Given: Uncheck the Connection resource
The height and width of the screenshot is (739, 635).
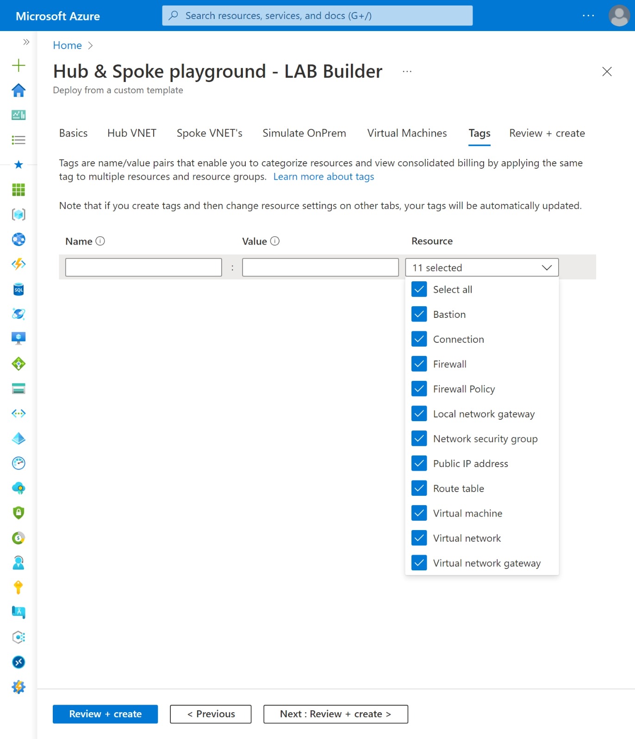Looking at the screenshot, I should (x=419, y=339).
